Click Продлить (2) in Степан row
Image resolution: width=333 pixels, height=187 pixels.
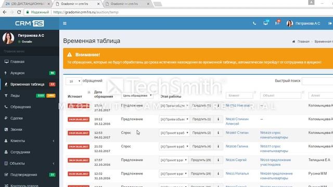[x=201, y=133]
